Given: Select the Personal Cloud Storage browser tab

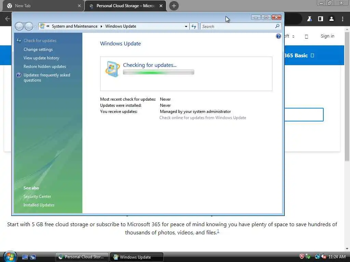Looking at the screenshot, I should [125, 6].
